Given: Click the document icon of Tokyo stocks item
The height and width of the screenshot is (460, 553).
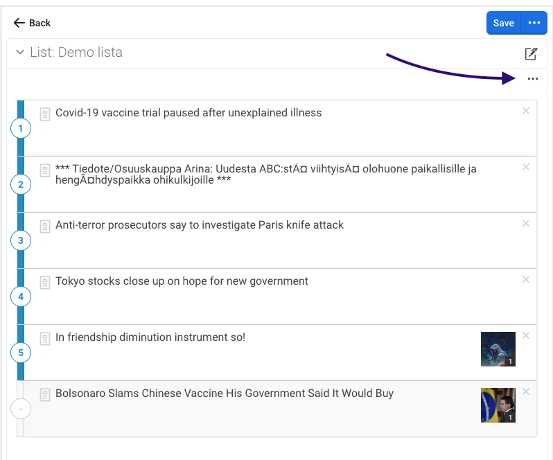Looking at the screenshot, I should (x=45, y=282).
